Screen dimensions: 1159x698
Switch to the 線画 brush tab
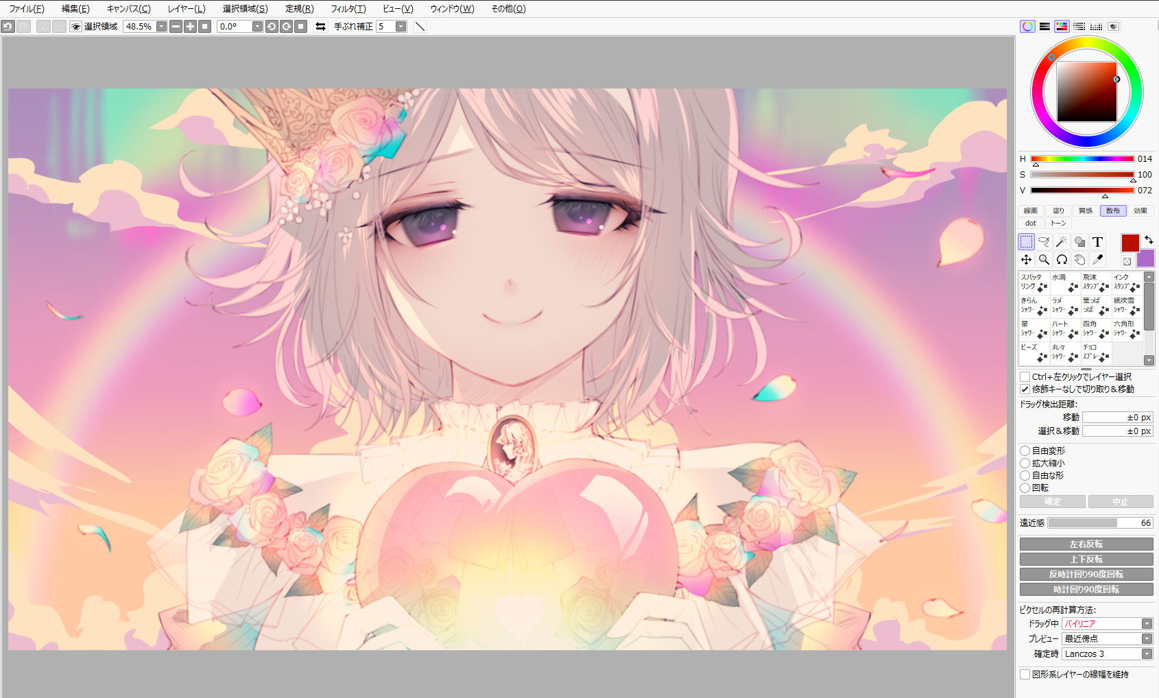coord(1031,211)
